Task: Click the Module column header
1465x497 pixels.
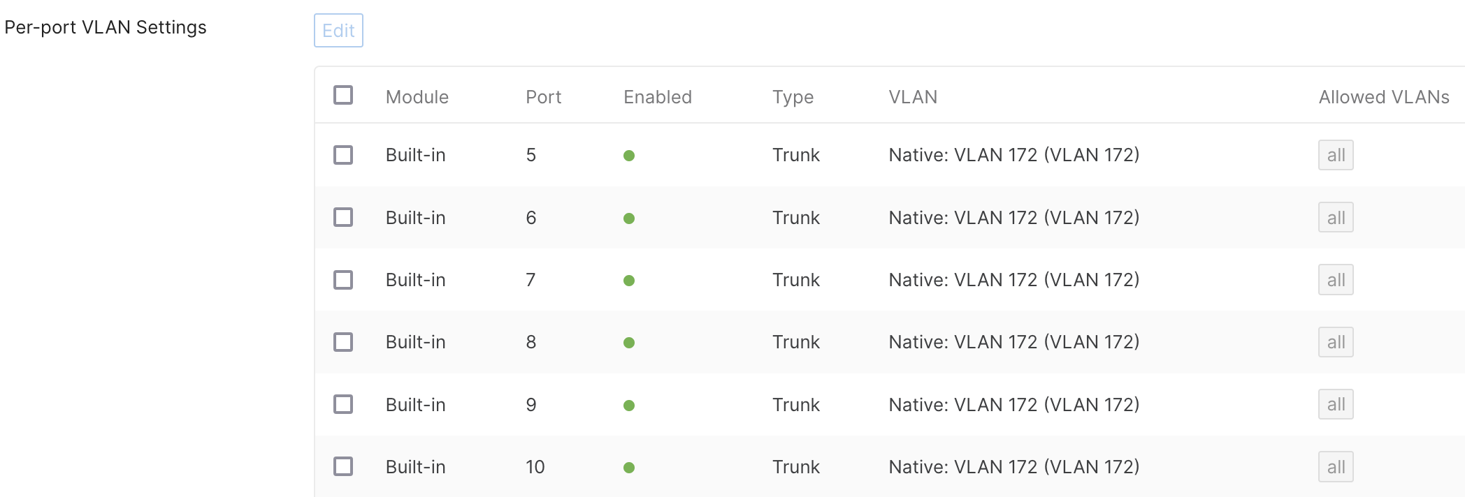Action: pyautogui.click(x=417, y=97)
